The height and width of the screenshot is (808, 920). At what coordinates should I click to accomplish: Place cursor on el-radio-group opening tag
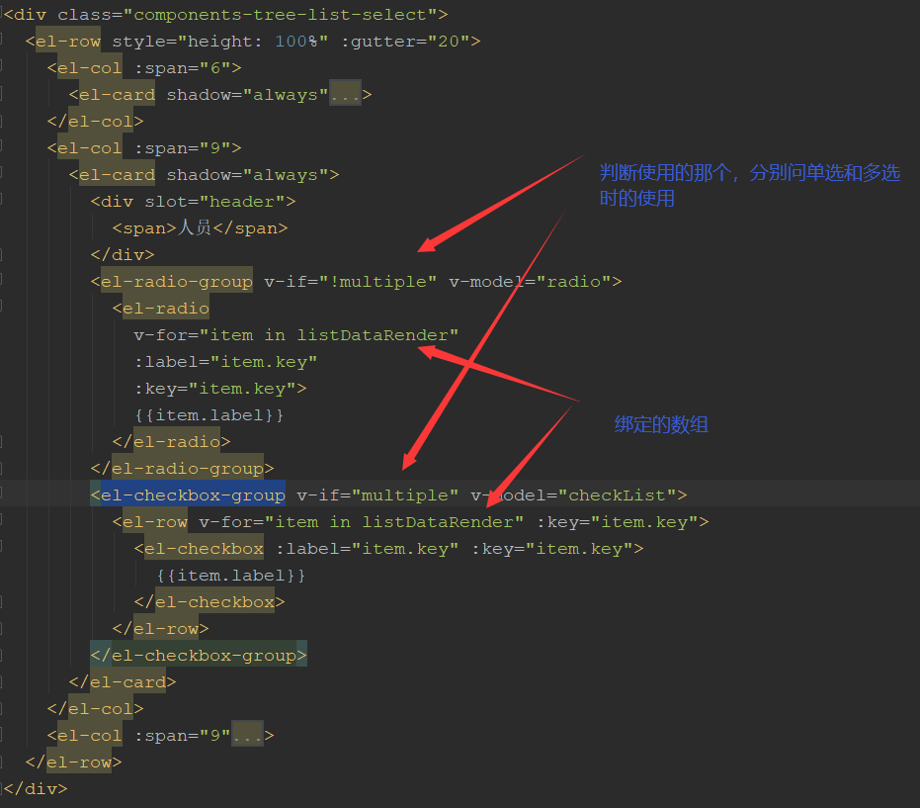pos(171,281)
